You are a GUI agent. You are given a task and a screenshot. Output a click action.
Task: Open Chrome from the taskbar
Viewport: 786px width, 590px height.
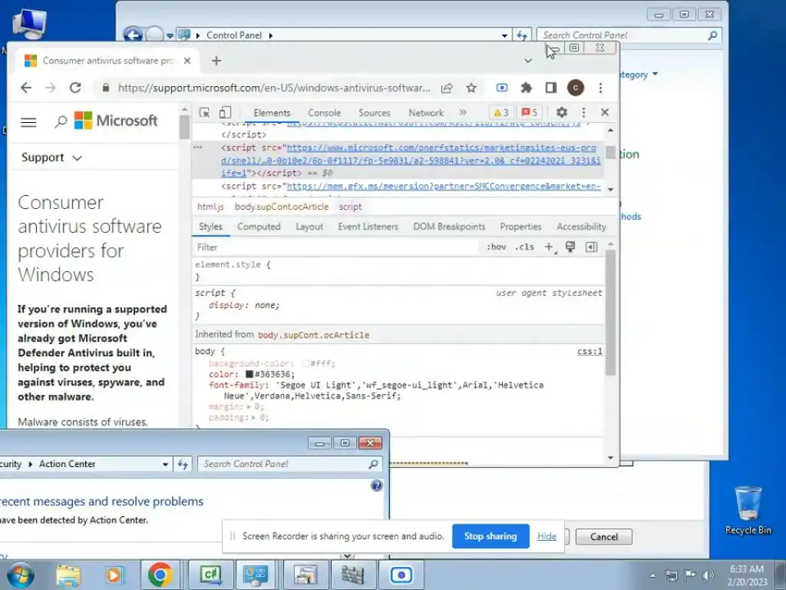pyautogui.click(x=160, y=575)
